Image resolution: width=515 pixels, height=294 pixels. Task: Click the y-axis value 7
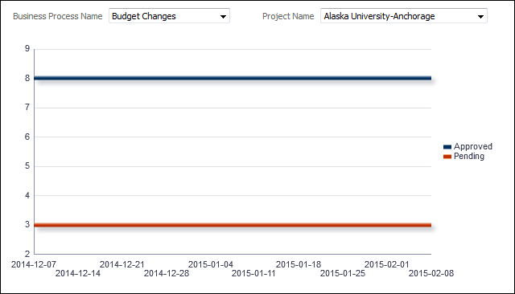(27, 107)
